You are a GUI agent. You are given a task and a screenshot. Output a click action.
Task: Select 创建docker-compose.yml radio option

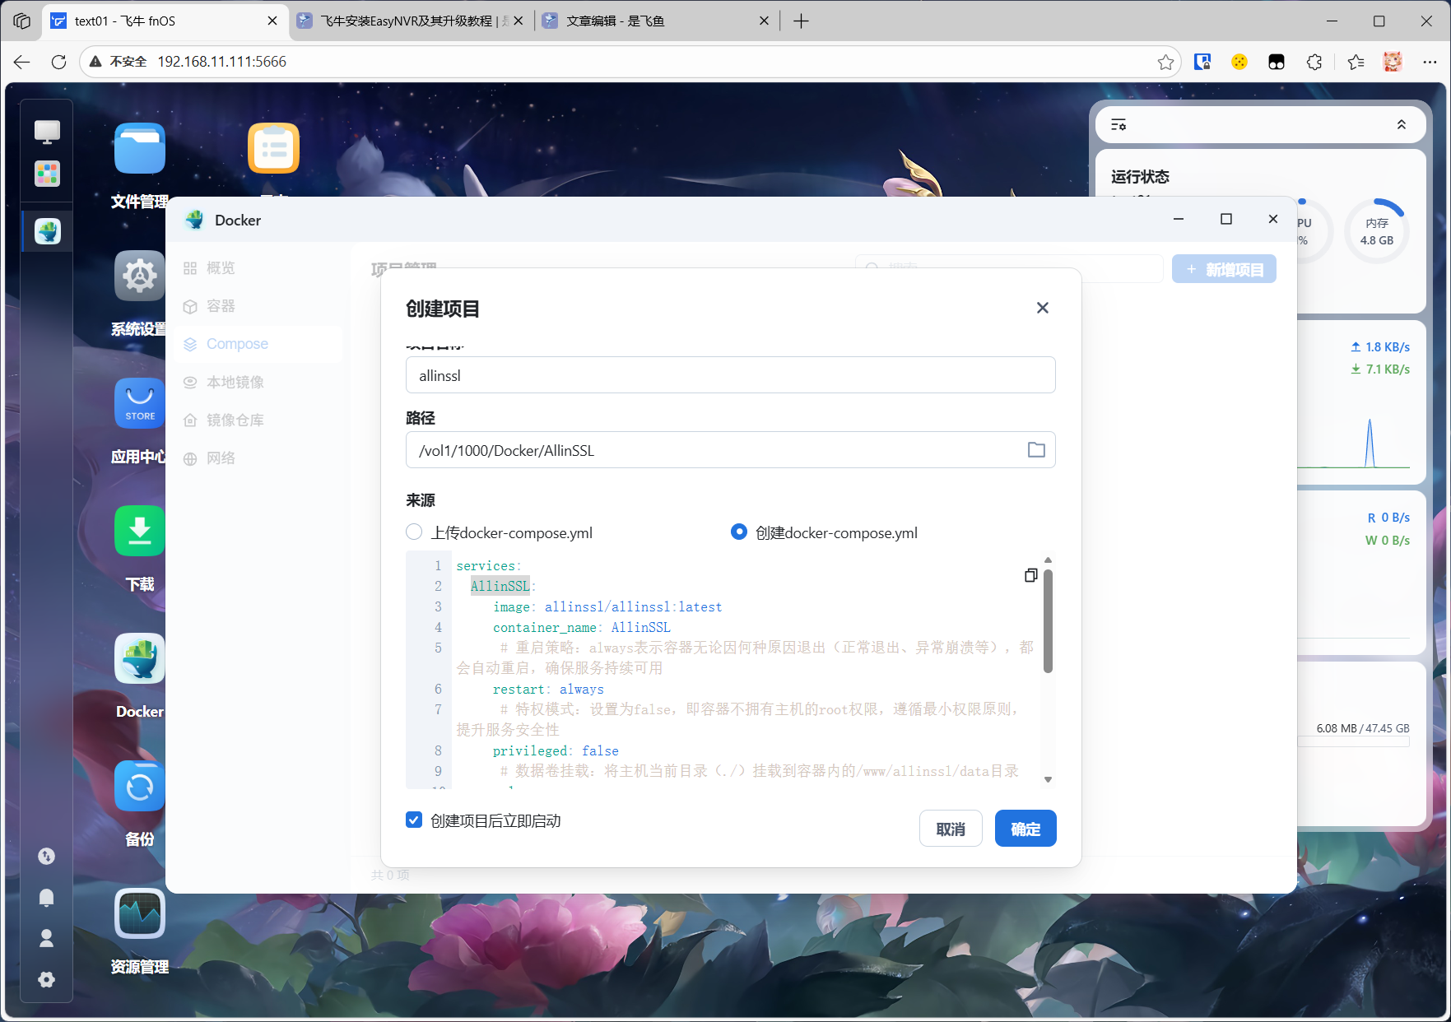tap(739, 532)
